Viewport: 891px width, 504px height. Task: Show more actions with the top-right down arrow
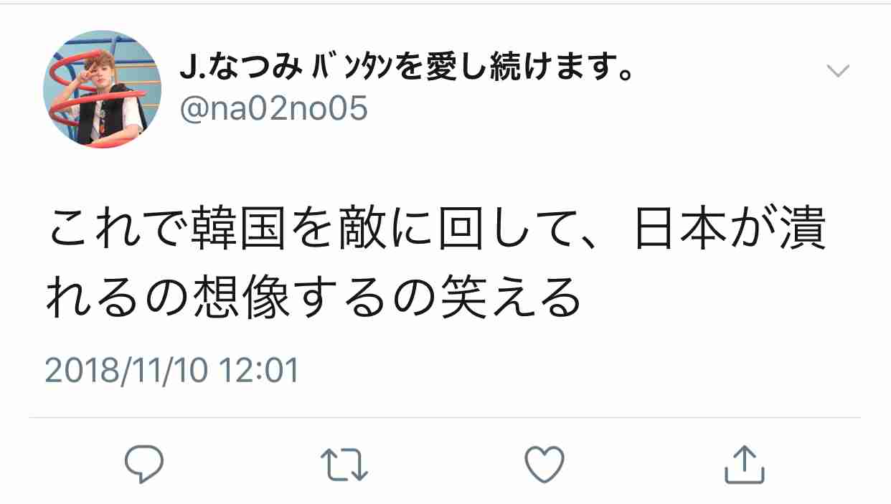click(x=838, y=70)
